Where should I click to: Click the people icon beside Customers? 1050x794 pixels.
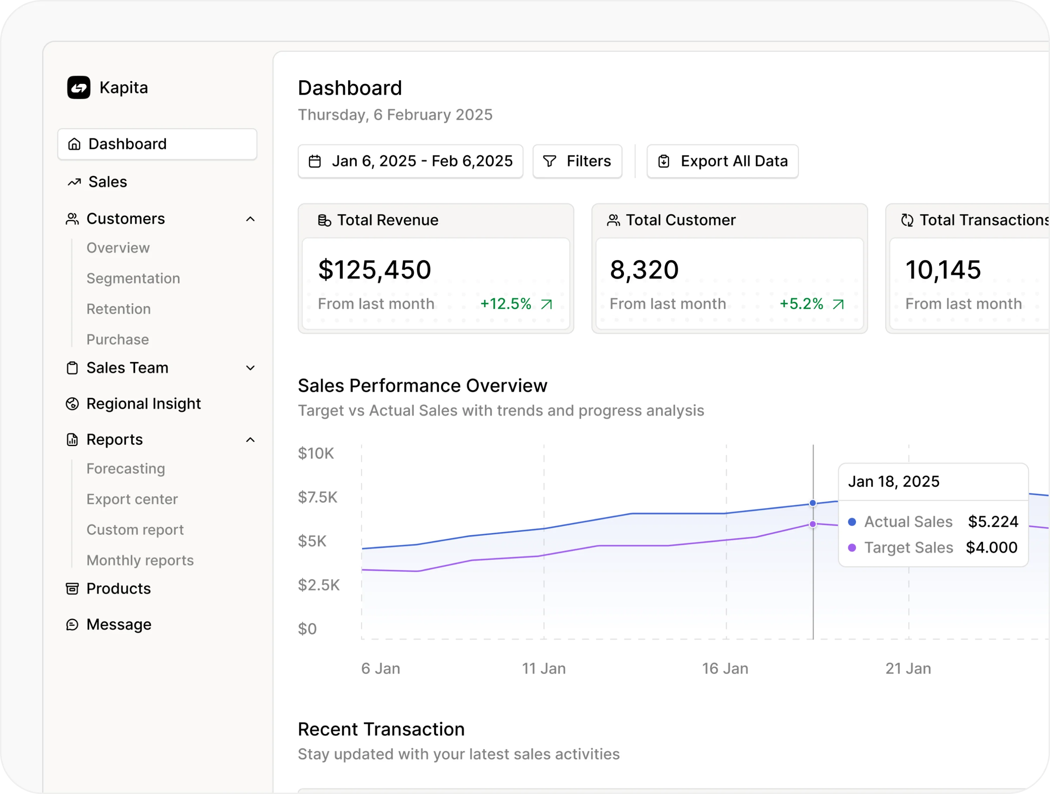coord(72,219)
